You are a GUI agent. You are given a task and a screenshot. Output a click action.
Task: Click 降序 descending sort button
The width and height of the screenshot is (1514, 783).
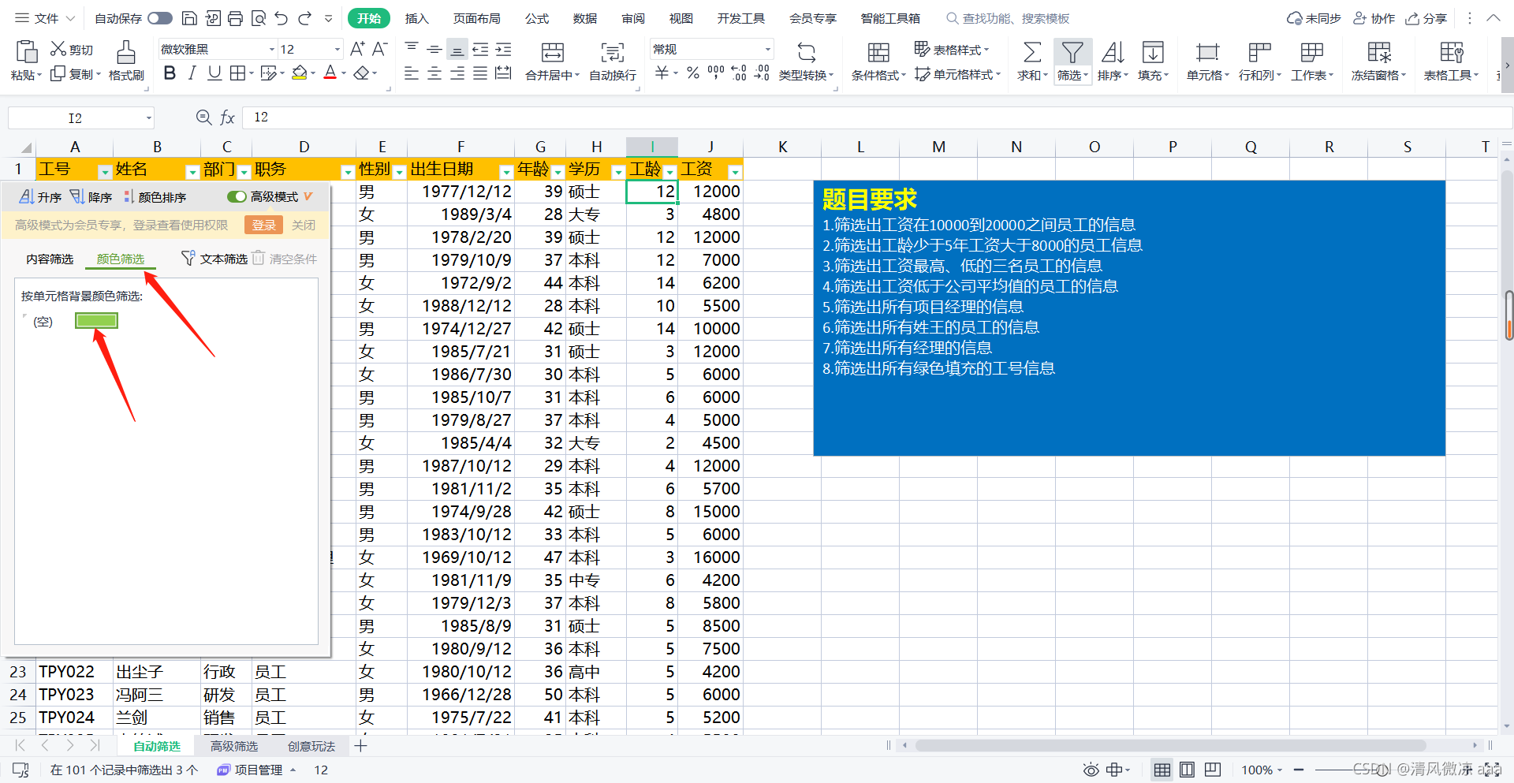(91, 196)
